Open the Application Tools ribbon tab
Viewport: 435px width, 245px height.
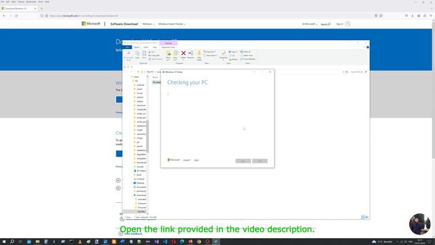pos(168,47)
